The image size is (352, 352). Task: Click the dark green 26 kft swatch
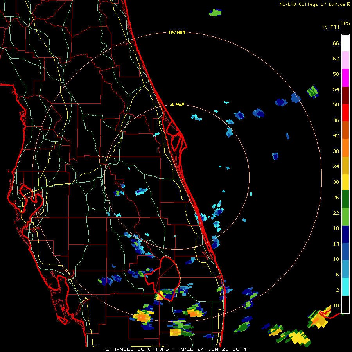345,199
